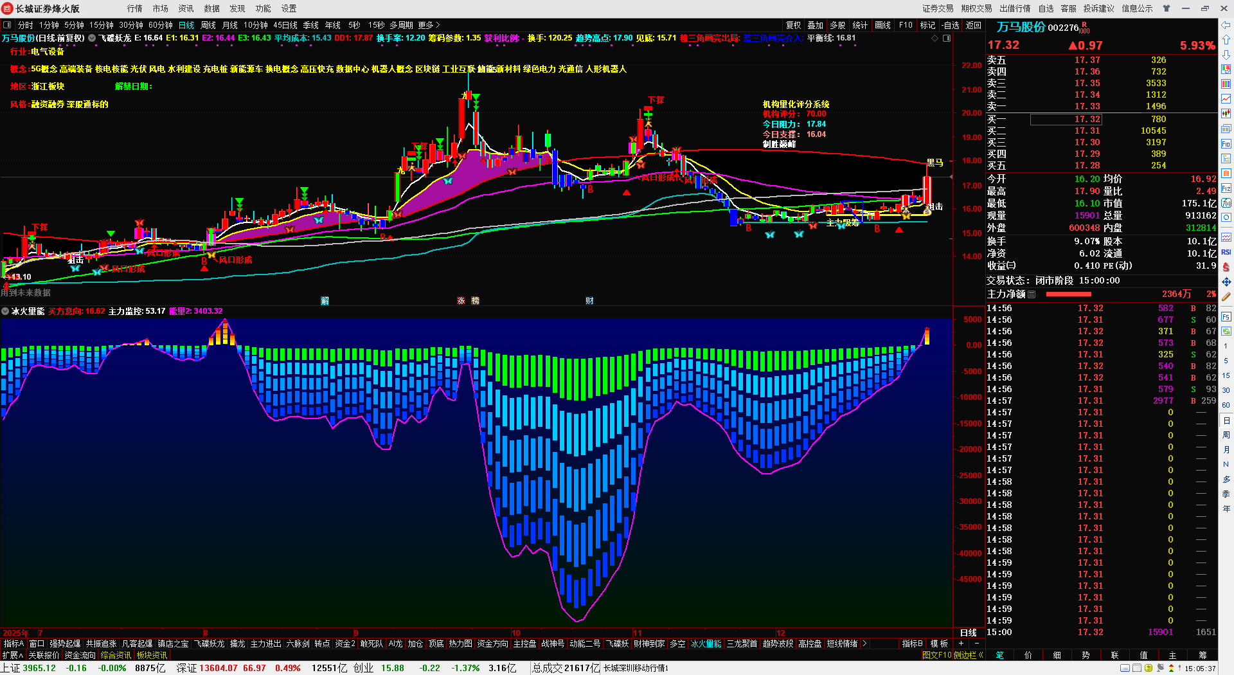Collapse the 侧边栏 sidebar
Image resolution: width=1234 pixels, height=675 pixels.
[969, 655]
